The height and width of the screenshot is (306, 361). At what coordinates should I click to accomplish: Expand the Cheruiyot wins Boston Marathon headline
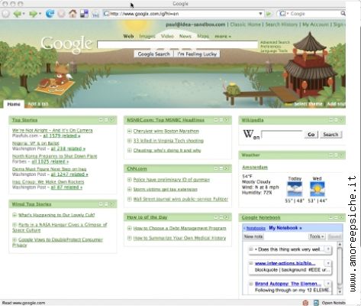(129, 131)
